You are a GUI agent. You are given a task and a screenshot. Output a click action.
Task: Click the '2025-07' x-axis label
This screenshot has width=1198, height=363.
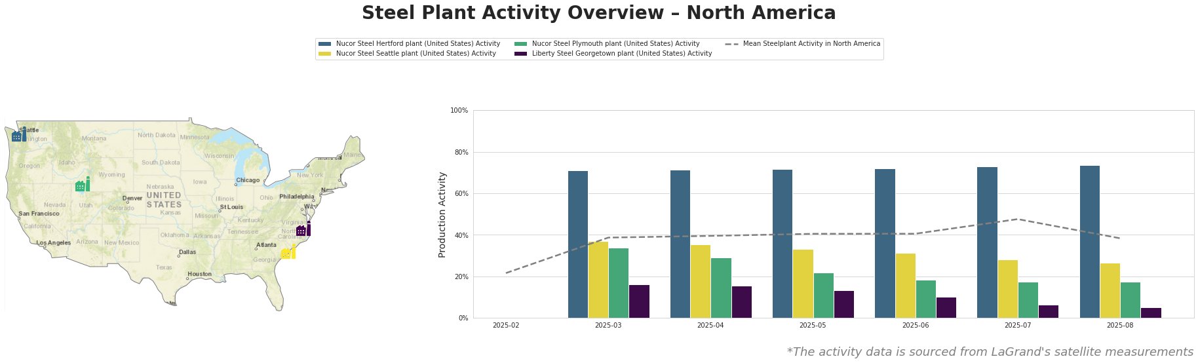coord(1017,325)
